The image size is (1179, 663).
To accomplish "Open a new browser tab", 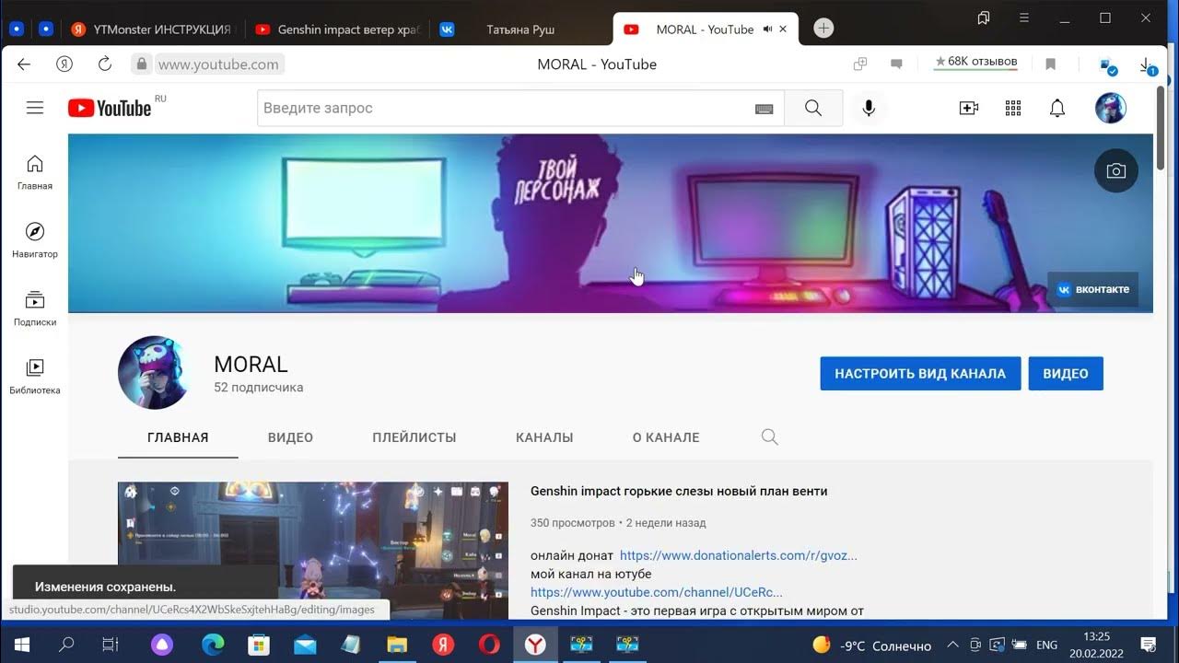I will 824,29.
